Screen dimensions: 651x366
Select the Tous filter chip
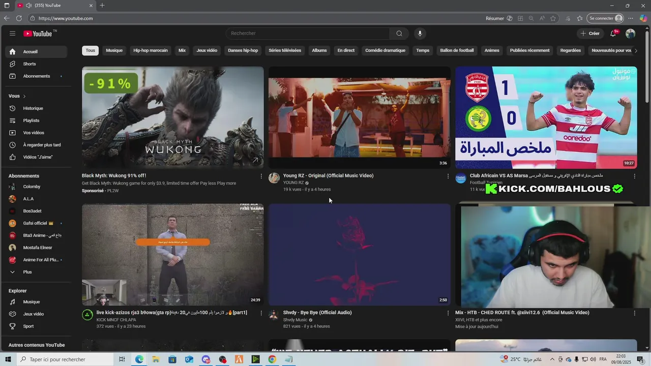click(90, 50)
